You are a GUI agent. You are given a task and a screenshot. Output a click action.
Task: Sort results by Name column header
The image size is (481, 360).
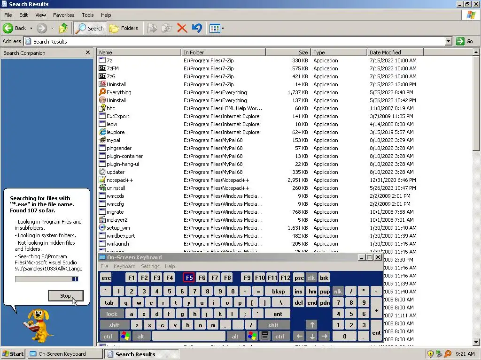(139, 52)
